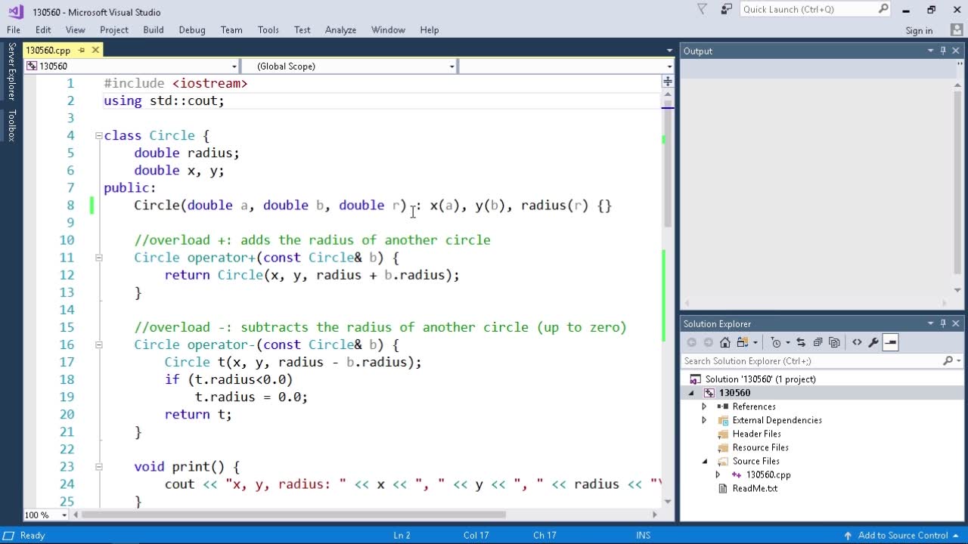The width and height of the screenshot is (968, 544).
Task: Click the Show All Files icon
Action: coord(834,342)
